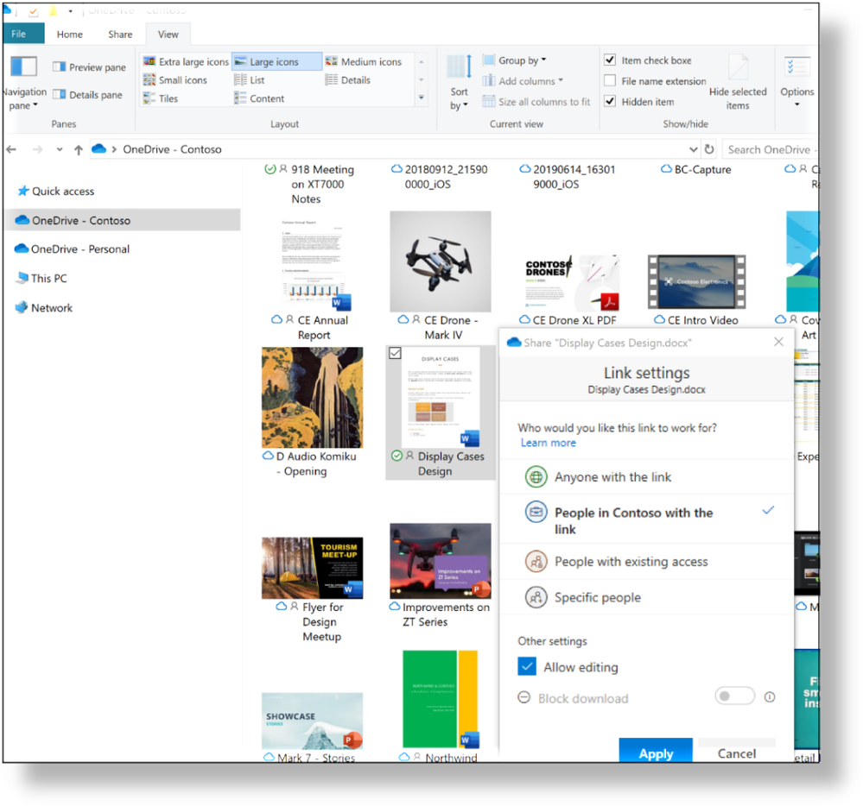863x806 pixels.
Task: Toggle the Details pane
Action: [87, 95]
